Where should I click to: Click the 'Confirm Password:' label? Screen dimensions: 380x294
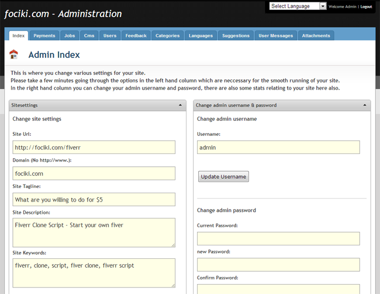pos(217,278)
